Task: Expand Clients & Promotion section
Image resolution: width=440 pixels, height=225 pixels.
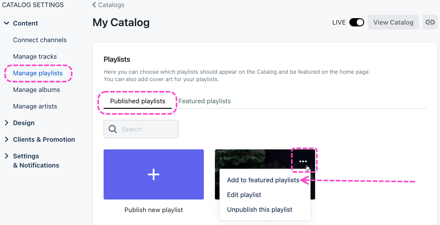Action: coord(6,140)
